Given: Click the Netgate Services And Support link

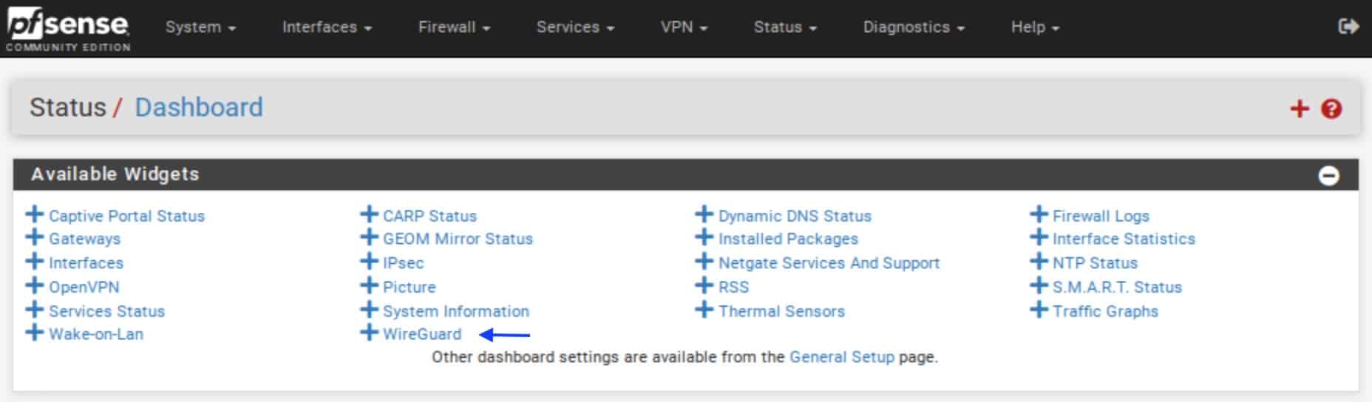Looking at the screenshot, I should 829,263.
